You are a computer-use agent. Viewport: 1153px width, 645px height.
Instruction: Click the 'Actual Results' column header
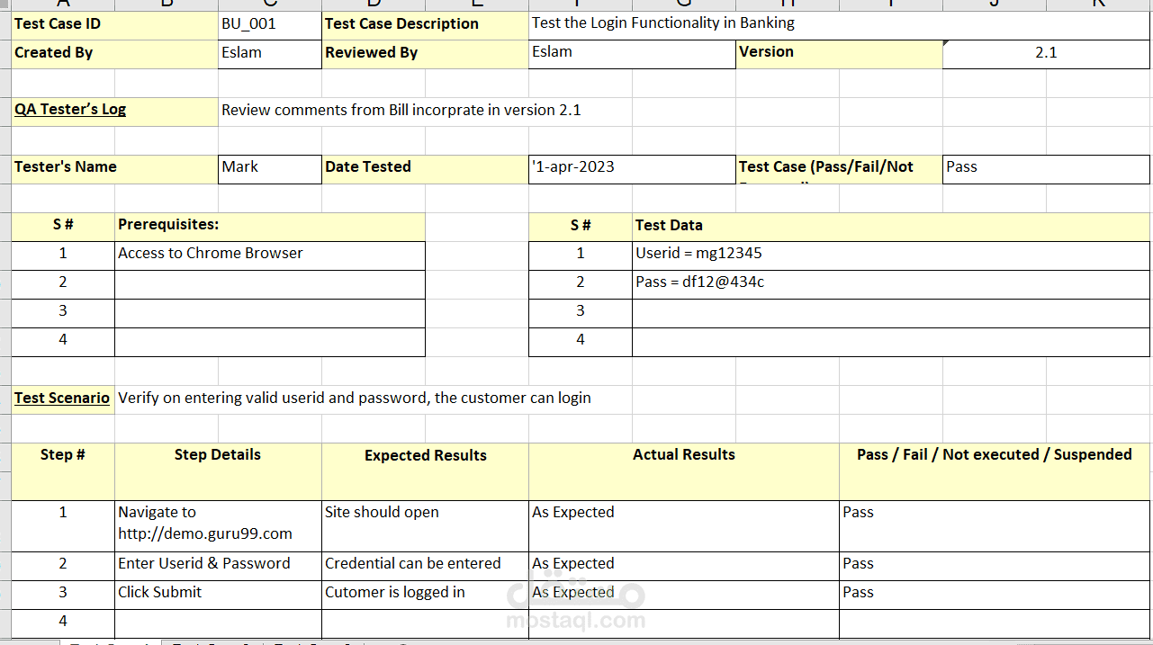tap(684, 471)
